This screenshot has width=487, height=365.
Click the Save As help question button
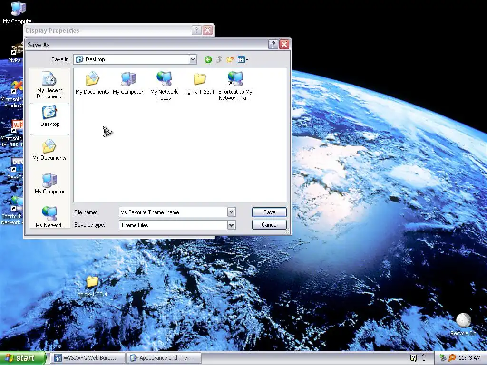coord(273,44)
